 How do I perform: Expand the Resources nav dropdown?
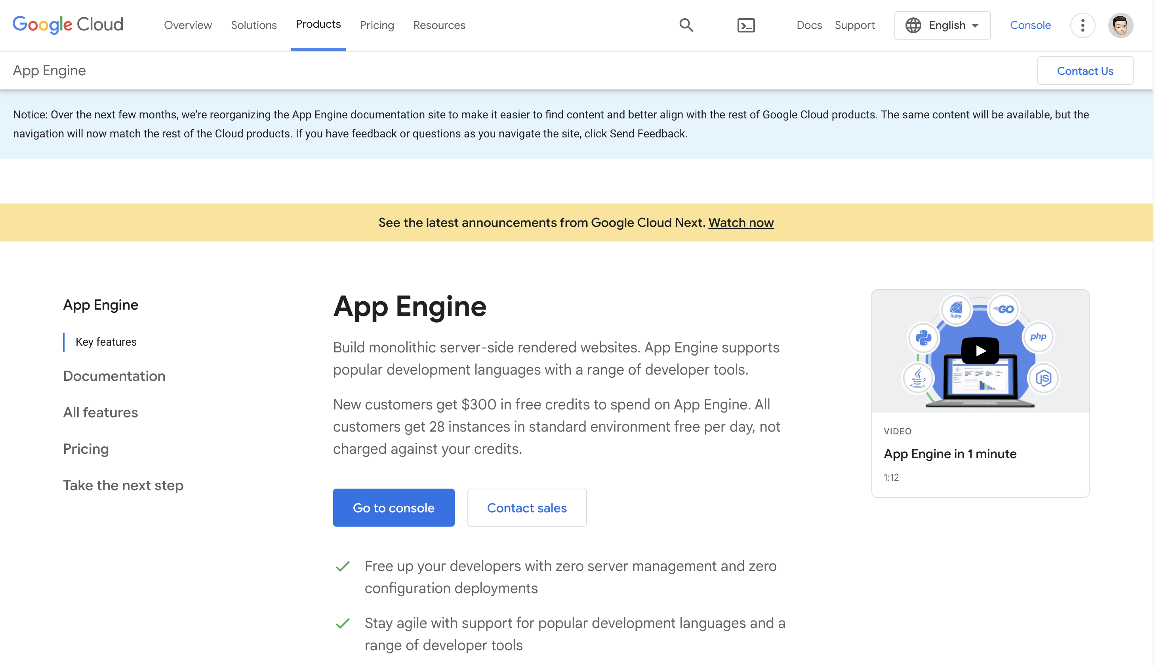439,25
